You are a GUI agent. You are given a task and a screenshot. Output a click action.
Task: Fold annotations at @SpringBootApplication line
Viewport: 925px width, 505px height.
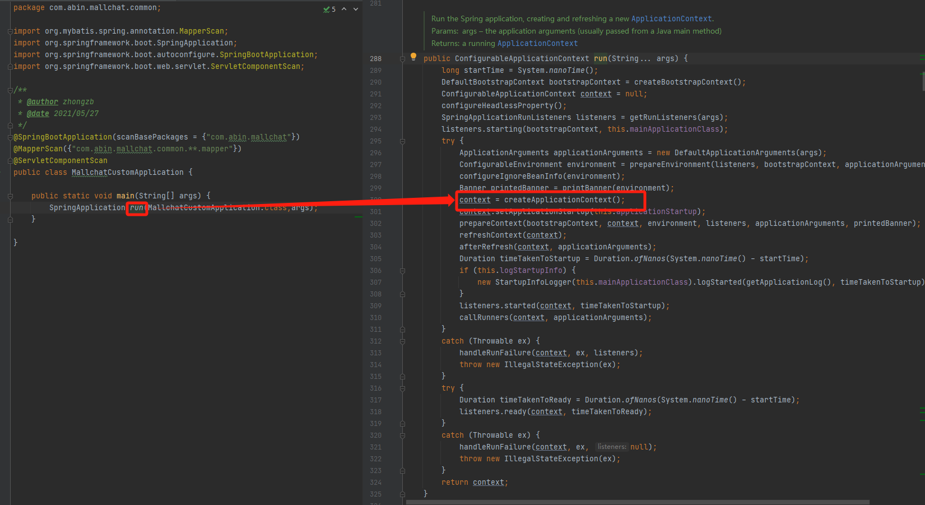coord(10,137)
